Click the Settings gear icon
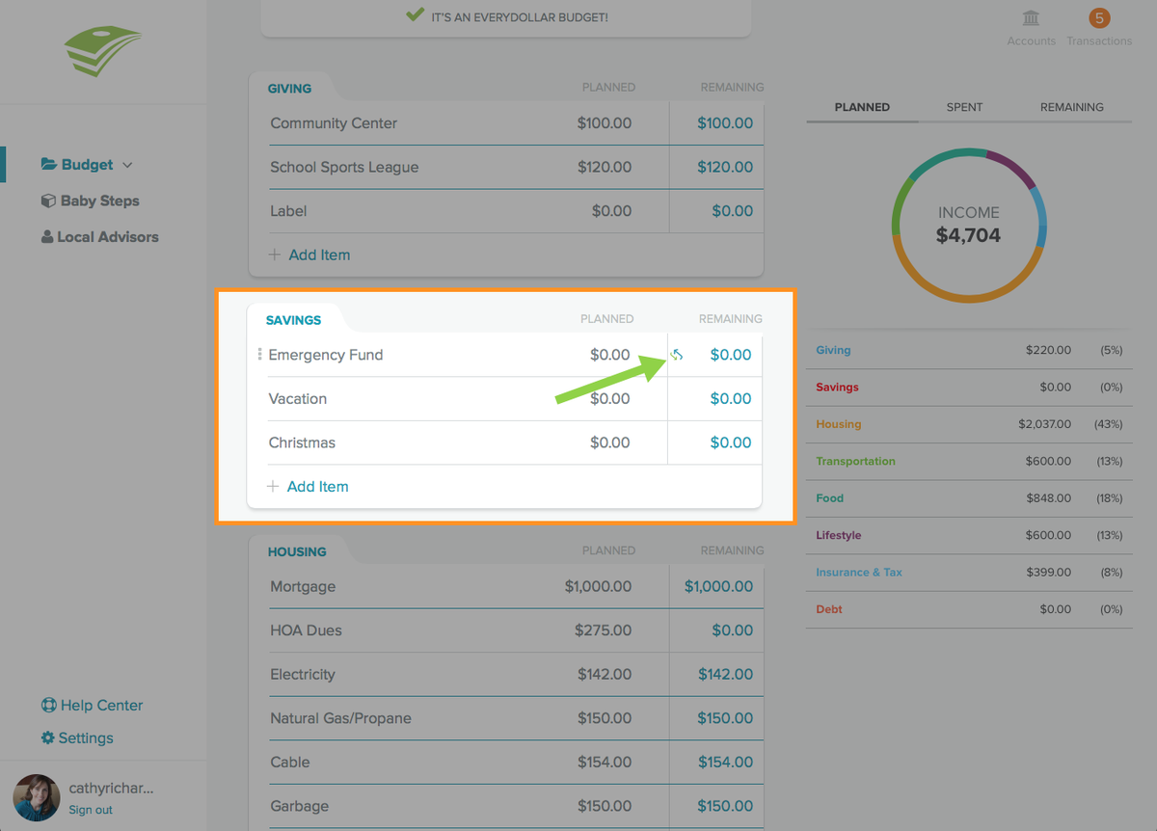This screenshot has height=831, width=1157. pos(48,737)
